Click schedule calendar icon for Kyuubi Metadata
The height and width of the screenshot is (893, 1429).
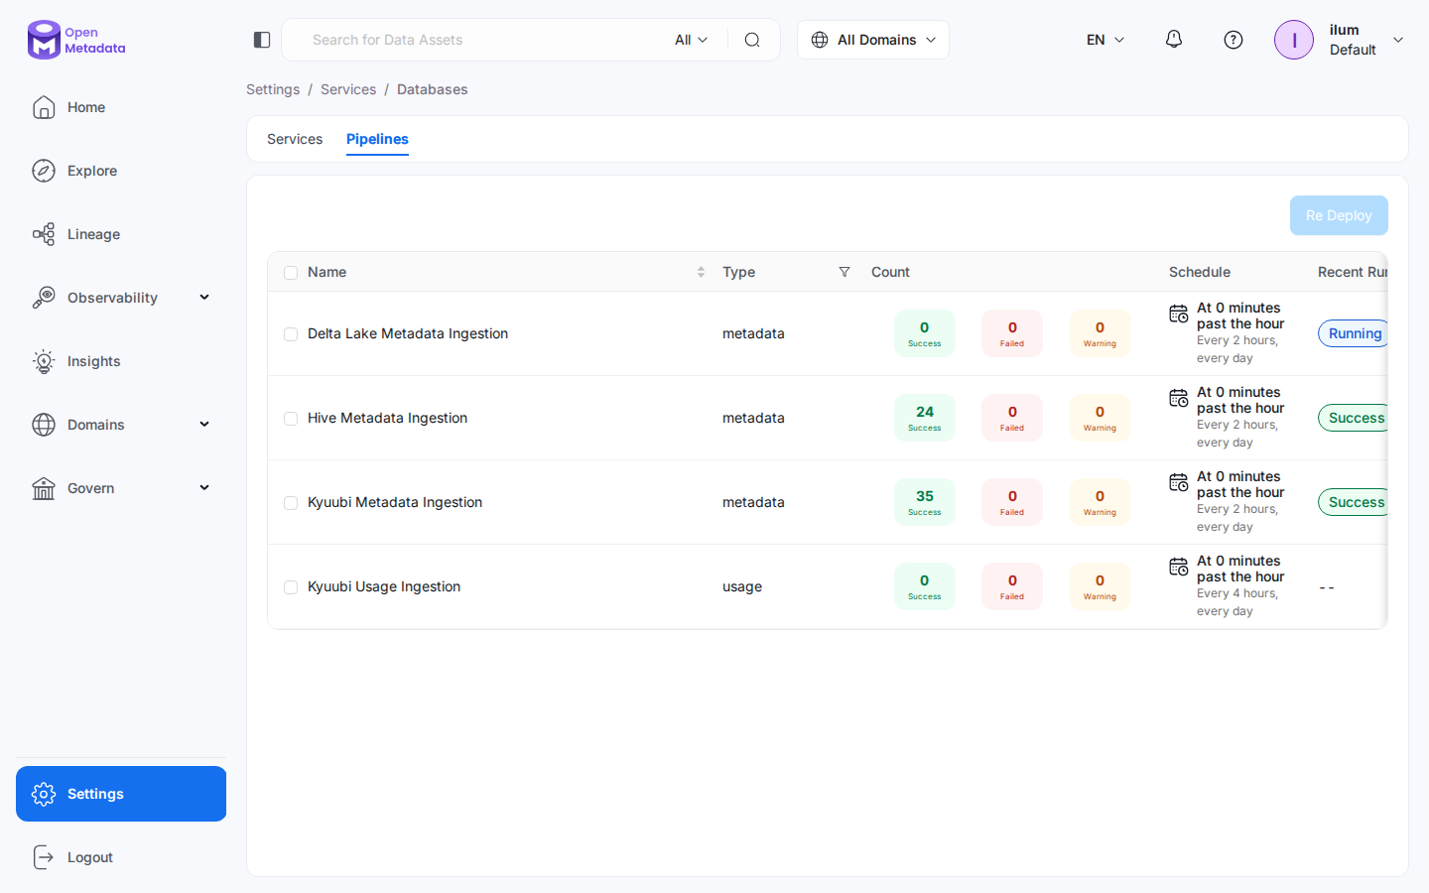(x=1179, y=482)
